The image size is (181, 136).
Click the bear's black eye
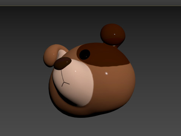[x=85, y=54]
